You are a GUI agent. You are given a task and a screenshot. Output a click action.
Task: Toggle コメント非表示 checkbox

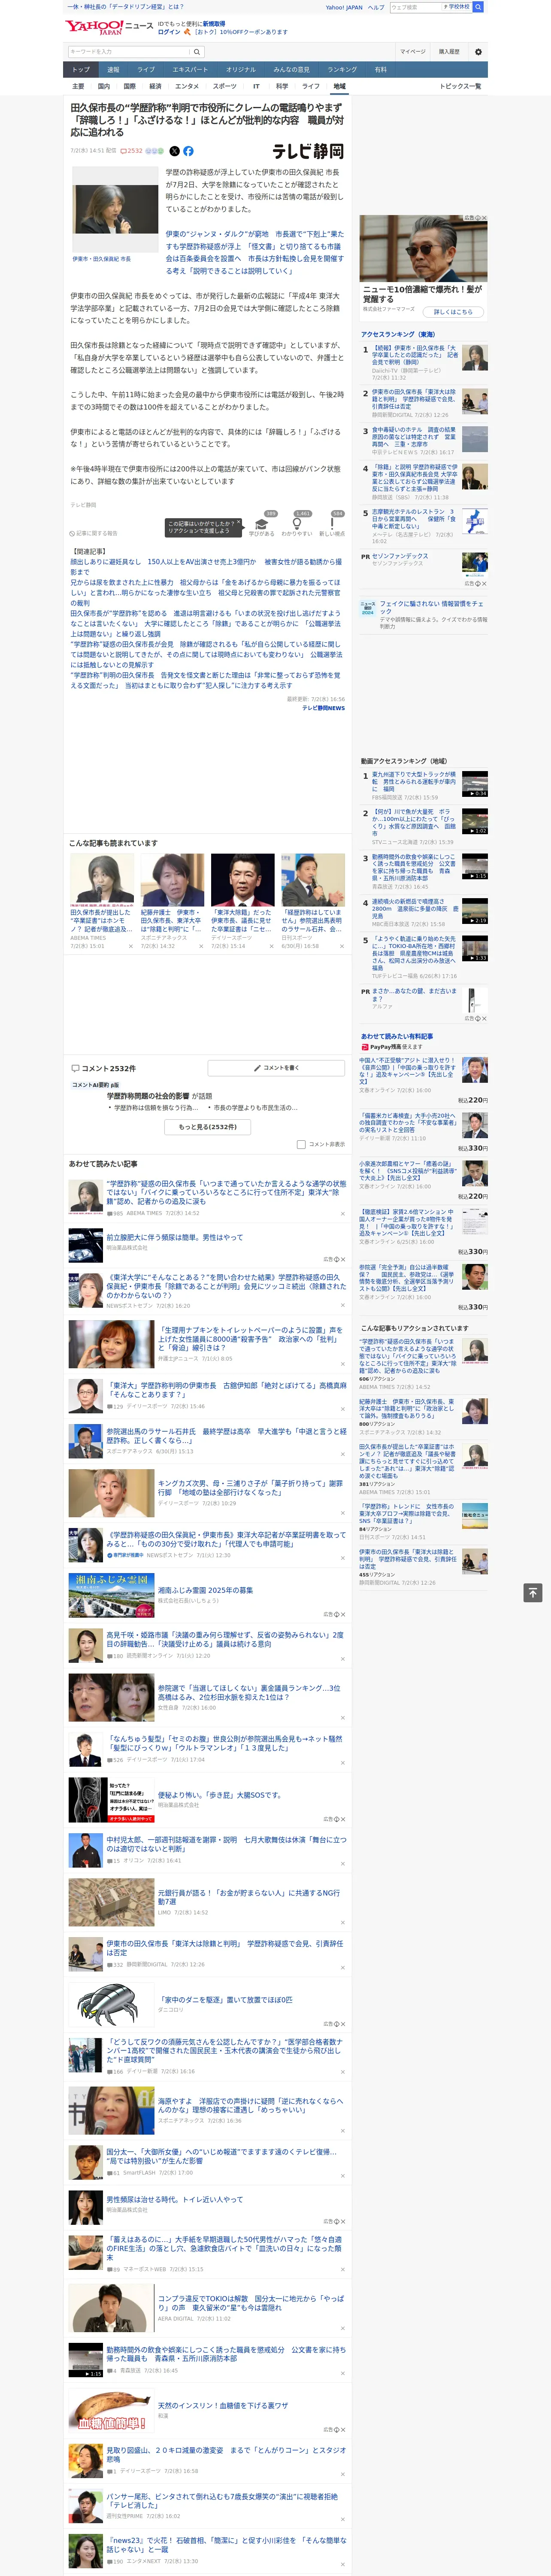(301, 1144)
